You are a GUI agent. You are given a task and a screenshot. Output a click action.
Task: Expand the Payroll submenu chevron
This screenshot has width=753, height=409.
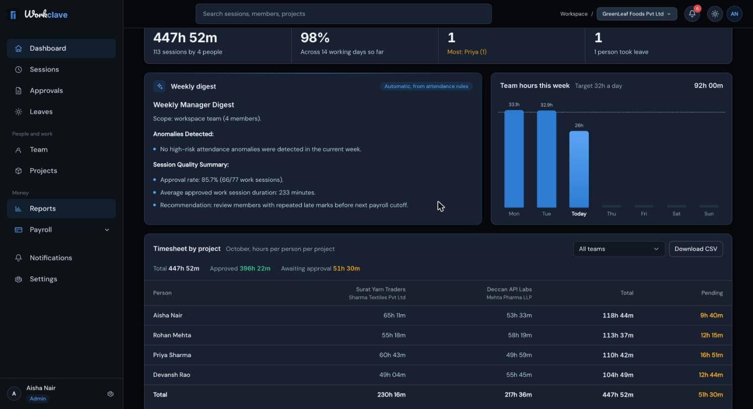click(107, 230)
